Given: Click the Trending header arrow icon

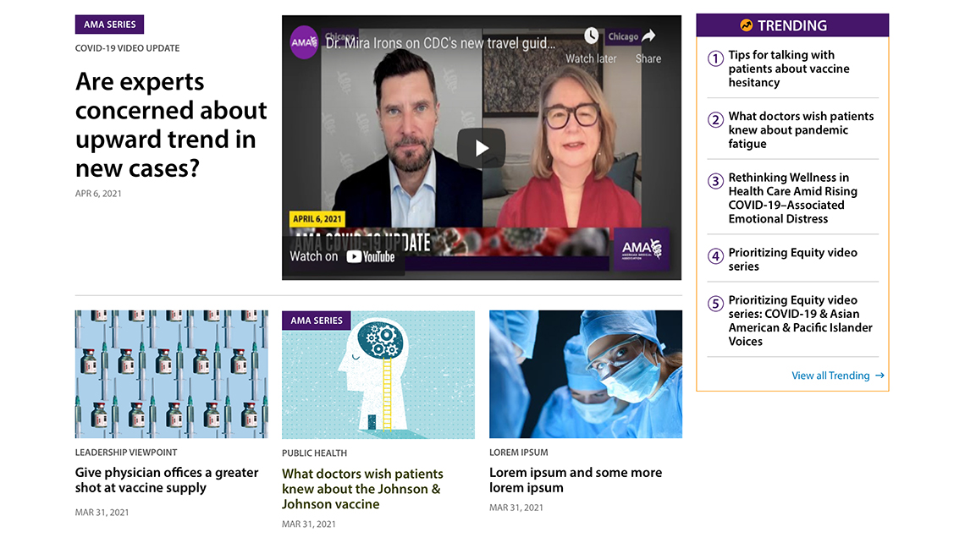Looking at the screenshot, I should tap(746, 25).
